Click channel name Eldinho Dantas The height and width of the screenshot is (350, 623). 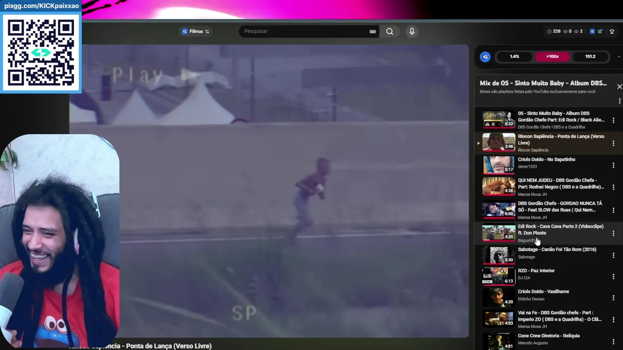pos(531,299)
